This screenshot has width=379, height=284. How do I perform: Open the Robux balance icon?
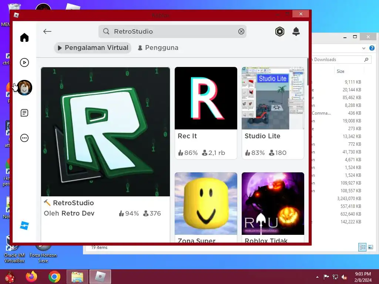[280, 32]
